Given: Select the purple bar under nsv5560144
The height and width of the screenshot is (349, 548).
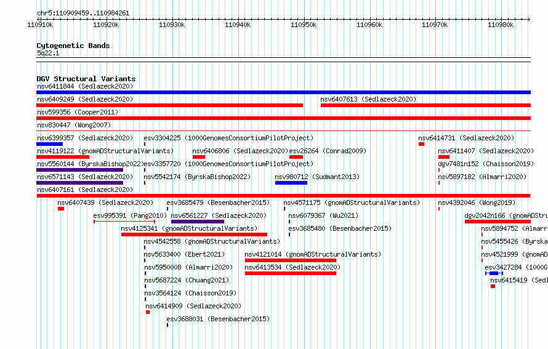Looking at the screenshot, I should coord(79,170).
